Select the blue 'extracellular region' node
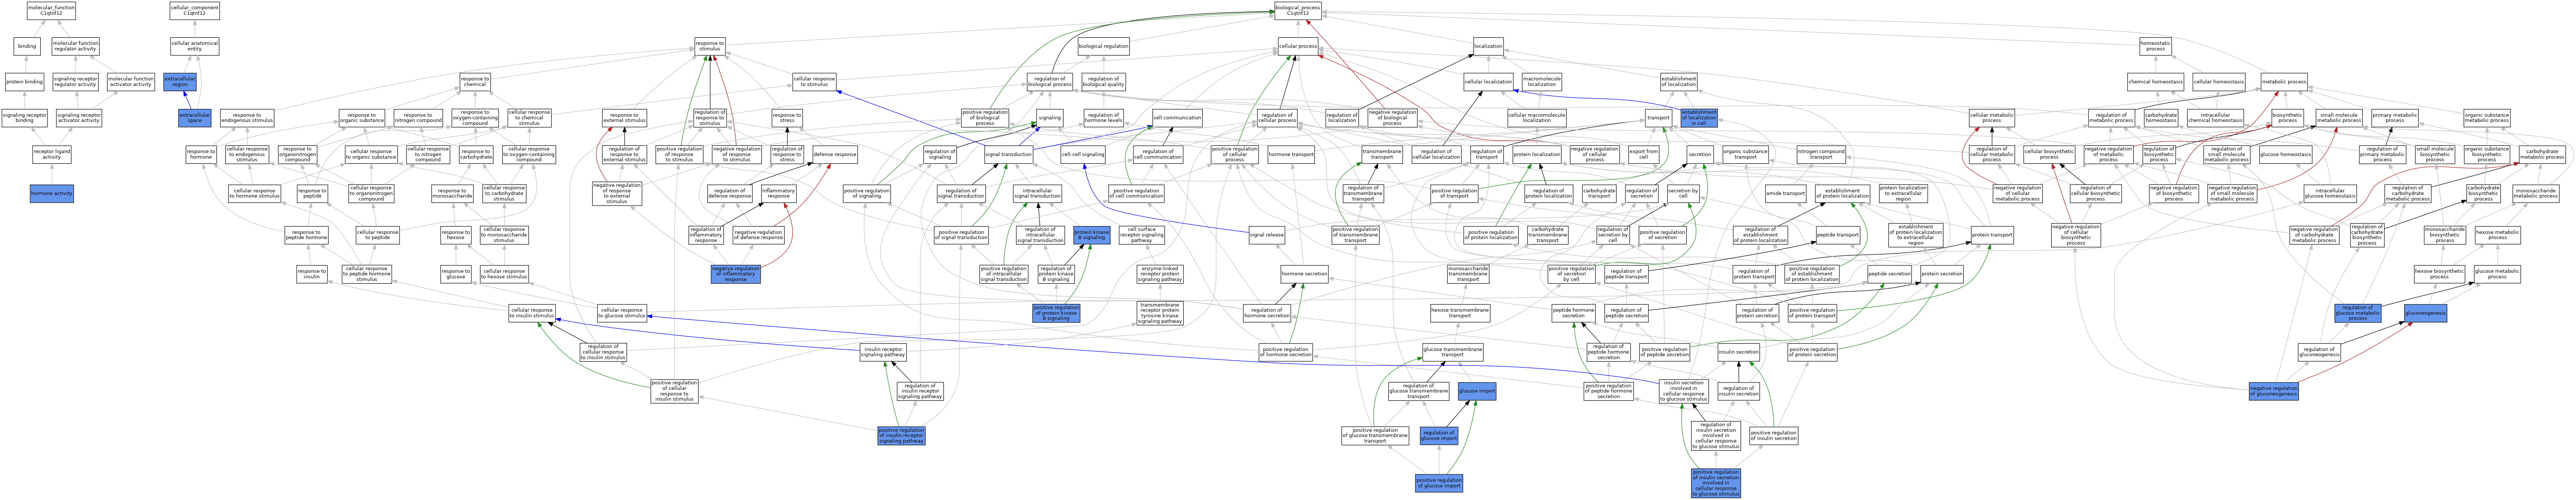This screenshot has width=2576, height=500. tap(180, 82)
